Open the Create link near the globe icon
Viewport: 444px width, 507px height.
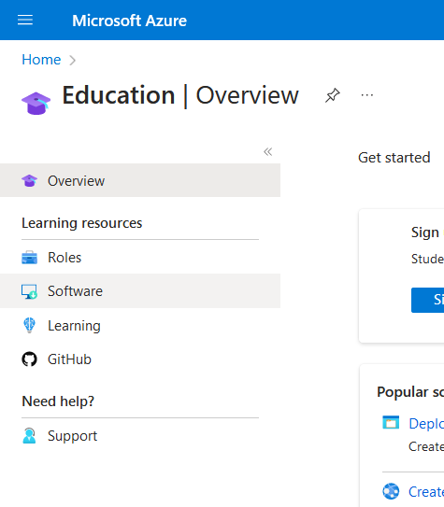pos(426,492)
